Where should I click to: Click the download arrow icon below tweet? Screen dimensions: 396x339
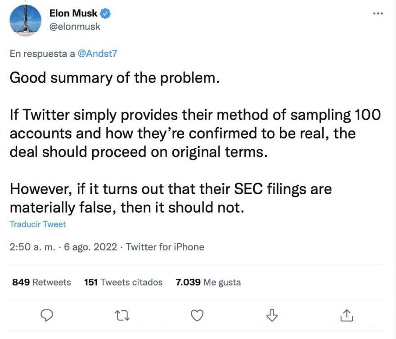272,315
